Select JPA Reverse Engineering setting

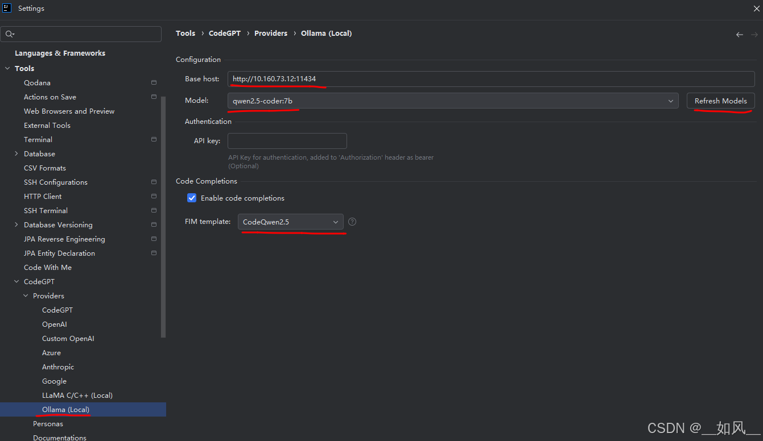(x=64, y=239)
